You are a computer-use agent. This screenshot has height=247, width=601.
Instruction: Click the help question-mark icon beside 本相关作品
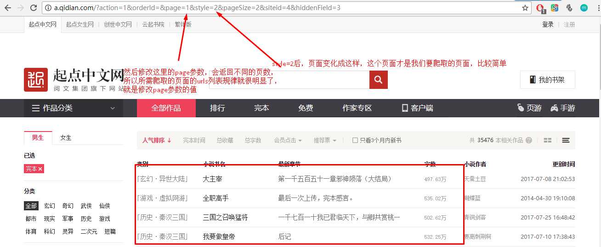pyautogui.click(x=529, y=140)
